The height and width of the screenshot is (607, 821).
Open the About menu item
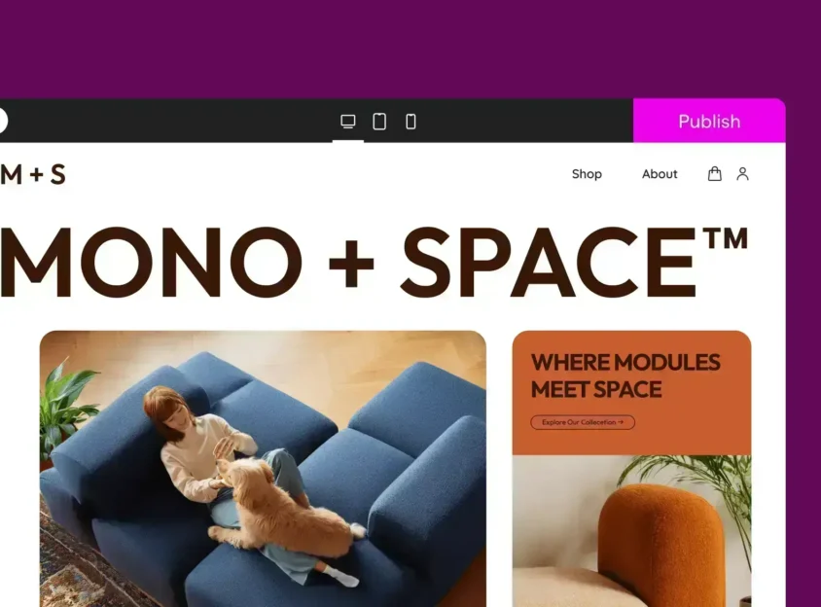point(660,174)
